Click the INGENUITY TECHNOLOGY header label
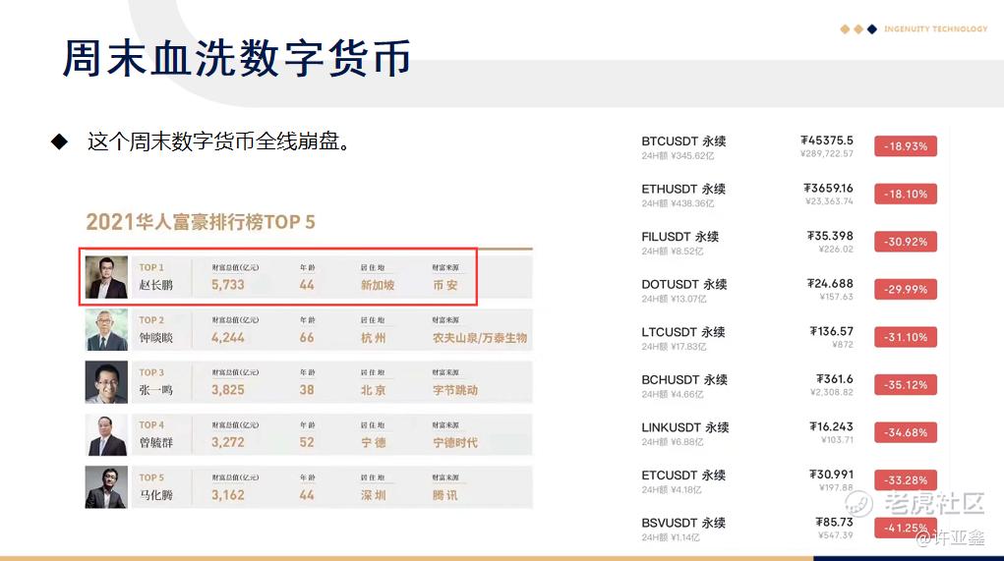1004x561 pixels. click(x=935, y=28)
